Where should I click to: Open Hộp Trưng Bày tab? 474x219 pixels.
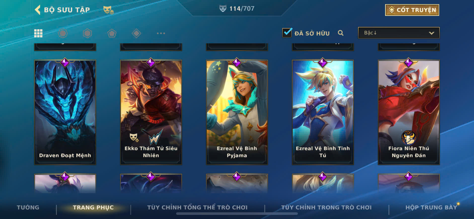pos(431,207)
